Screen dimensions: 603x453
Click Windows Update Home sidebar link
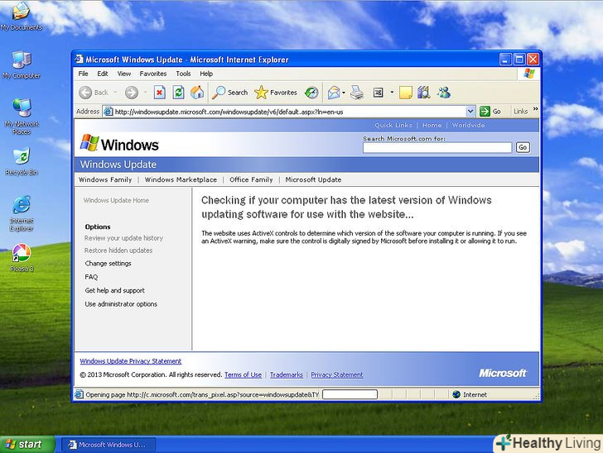116,200
